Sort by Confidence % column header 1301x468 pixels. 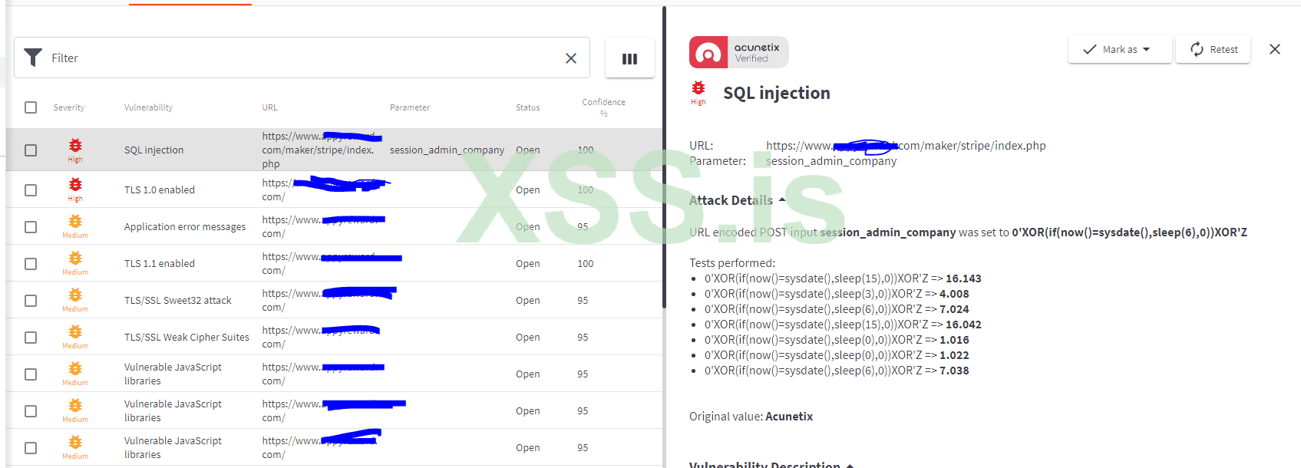click(603, 107)
